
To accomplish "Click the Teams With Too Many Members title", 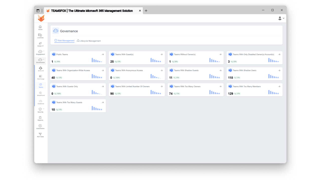I will point(247,86).
